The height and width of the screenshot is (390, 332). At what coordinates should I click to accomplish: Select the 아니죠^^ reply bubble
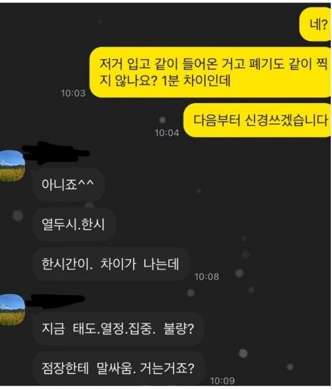[68, 184]
